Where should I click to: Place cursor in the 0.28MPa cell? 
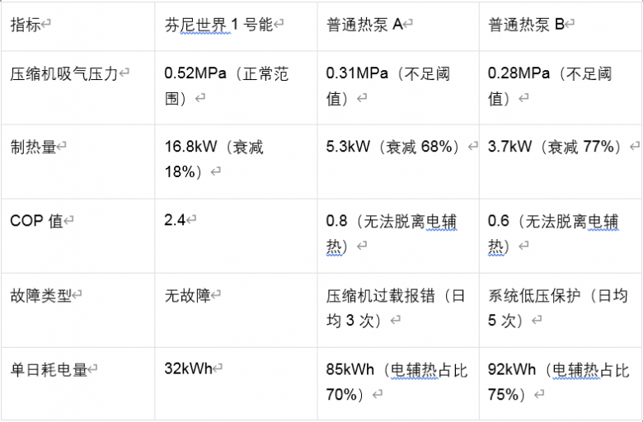coord(549,86)
